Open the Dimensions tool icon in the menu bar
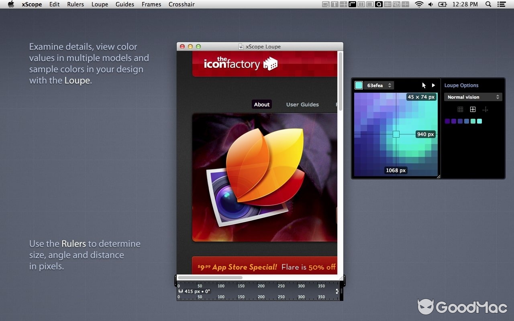 coord(344,4)
